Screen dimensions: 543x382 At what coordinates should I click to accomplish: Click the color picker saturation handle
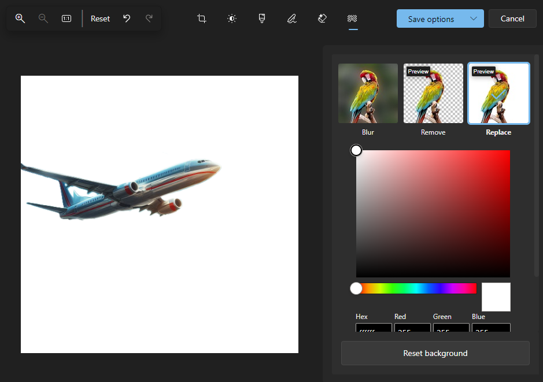click(x=356, y=150)
